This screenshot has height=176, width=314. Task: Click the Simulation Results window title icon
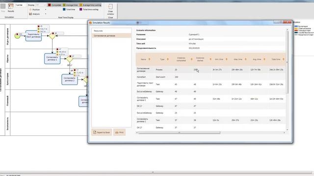90,23
